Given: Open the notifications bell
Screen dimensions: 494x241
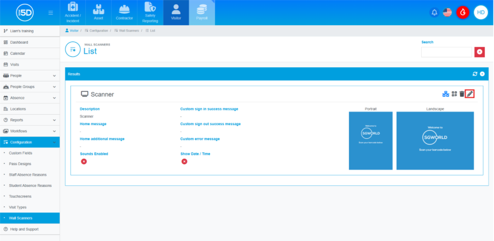Looking at the screenshot, I should (434, 13).
